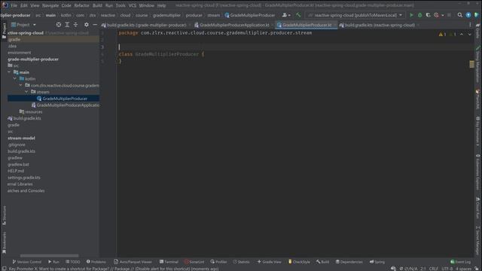The width and height of the screenshot is (482, 271).
Task: Collapse the kotlin folder in tree
Action: click(15, 78)
